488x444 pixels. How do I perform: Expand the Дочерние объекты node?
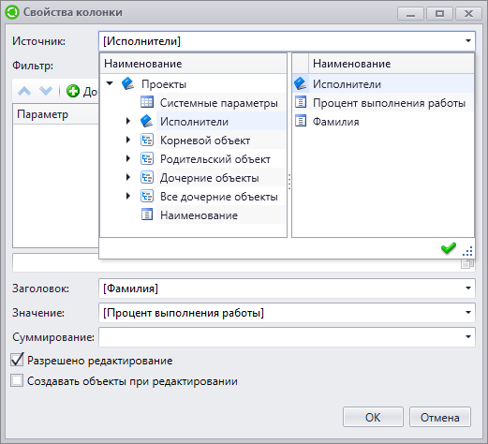(128, 177)
